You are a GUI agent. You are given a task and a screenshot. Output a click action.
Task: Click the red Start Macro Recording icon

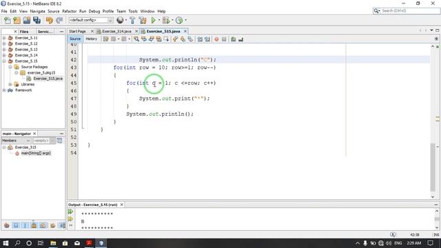(216, 39)
